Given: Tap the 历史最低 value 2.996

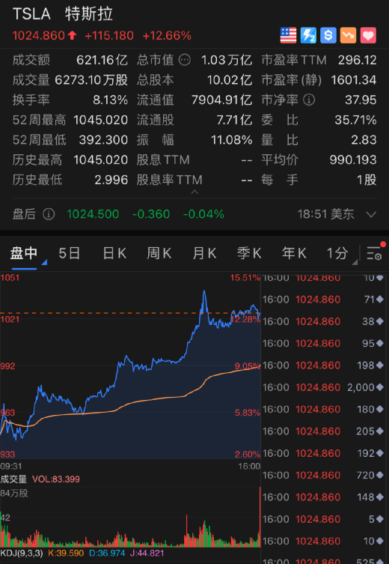Looking at the screenshot, I should [x=111, y=180].
